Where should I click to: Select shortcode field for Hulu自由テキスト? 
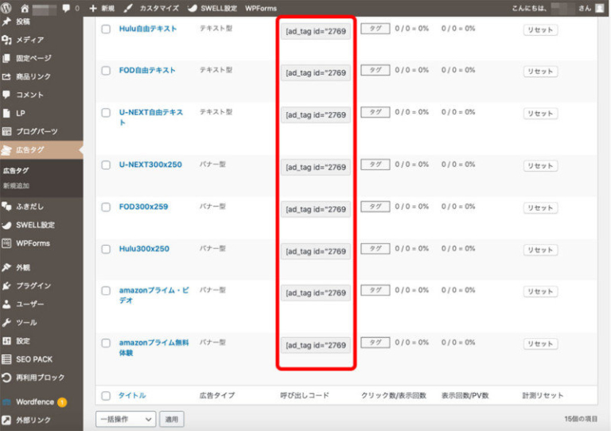316,31
